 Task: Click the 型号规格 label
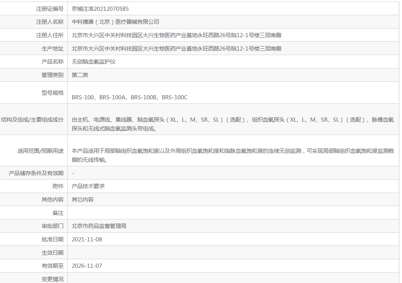click(52, 93)
